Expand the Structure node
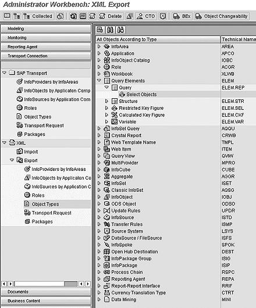This screenshot has height=308, width=256. (107, 101)
